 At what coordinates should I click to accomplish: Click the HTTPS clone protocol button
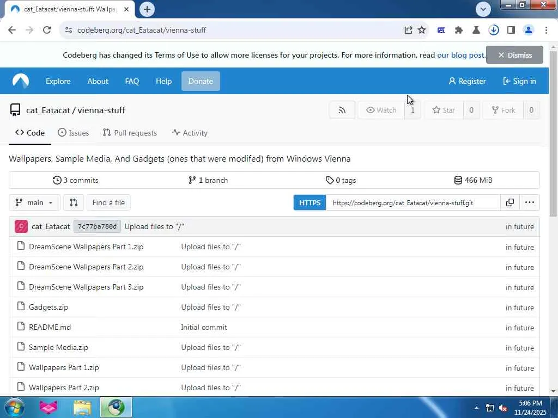(310, 202)
